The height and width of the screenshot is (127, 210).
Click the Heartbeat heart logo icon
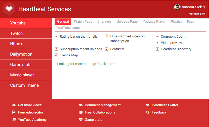pyautogui.click(x=9, y=9)
